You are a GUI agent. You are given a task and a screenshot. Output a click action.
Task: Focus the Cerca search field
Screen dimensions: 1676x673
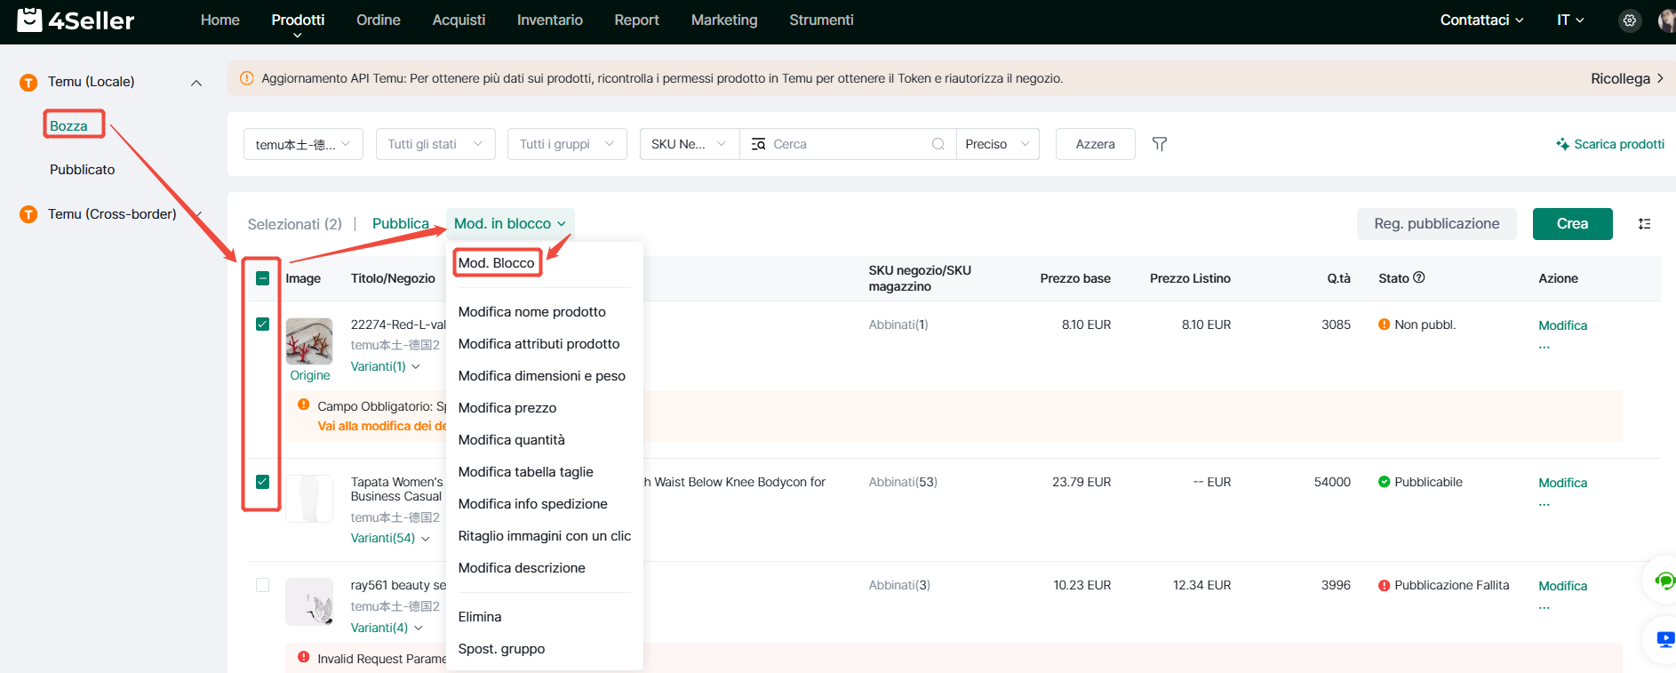848,144
